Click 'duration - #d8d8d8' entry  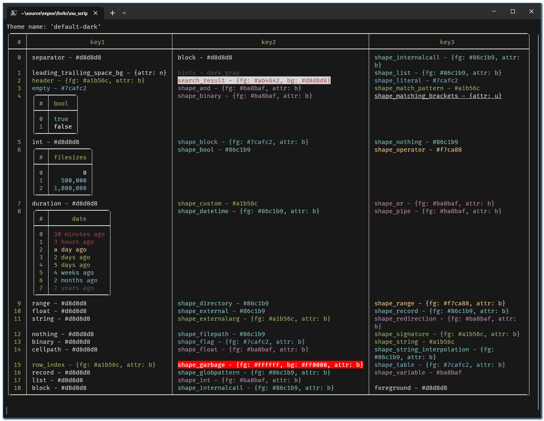[65, 203]
